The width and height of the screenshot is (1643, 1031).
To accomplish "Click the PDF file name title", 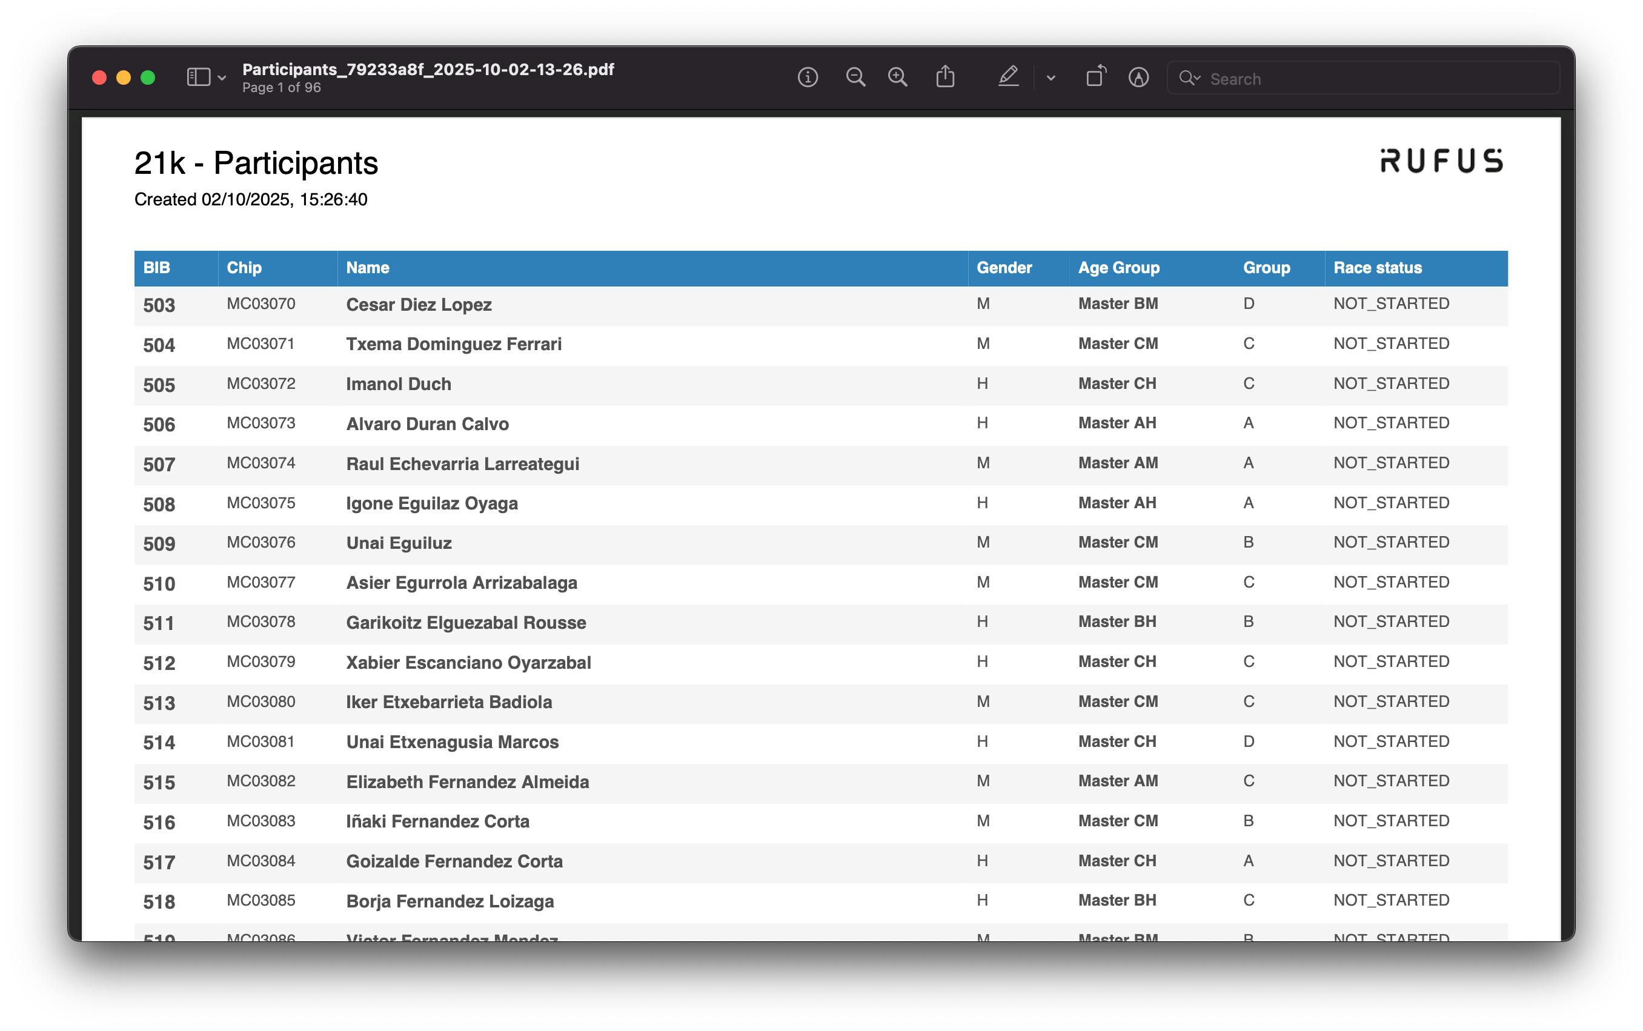I will (428, 70).
